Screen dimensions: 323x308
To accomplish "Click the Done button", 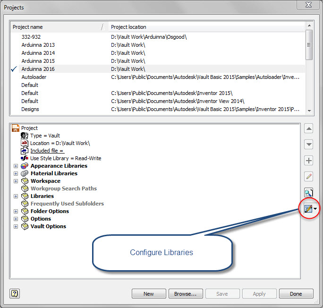I will click(296, 293).
